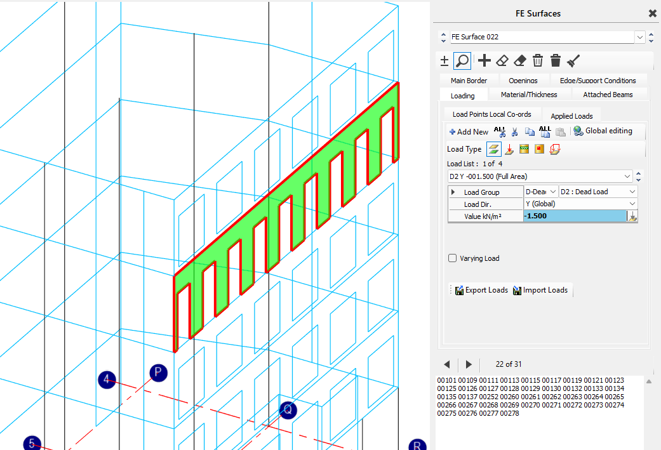Copy ALL loads icon

click(545, 132)
